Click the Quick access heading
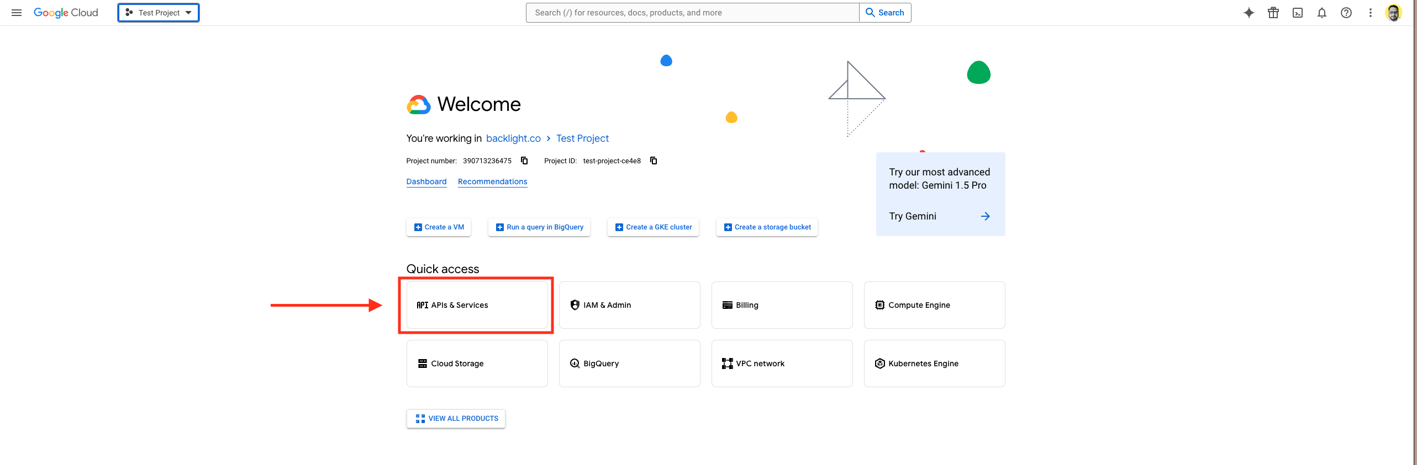 tap(443, 269)
